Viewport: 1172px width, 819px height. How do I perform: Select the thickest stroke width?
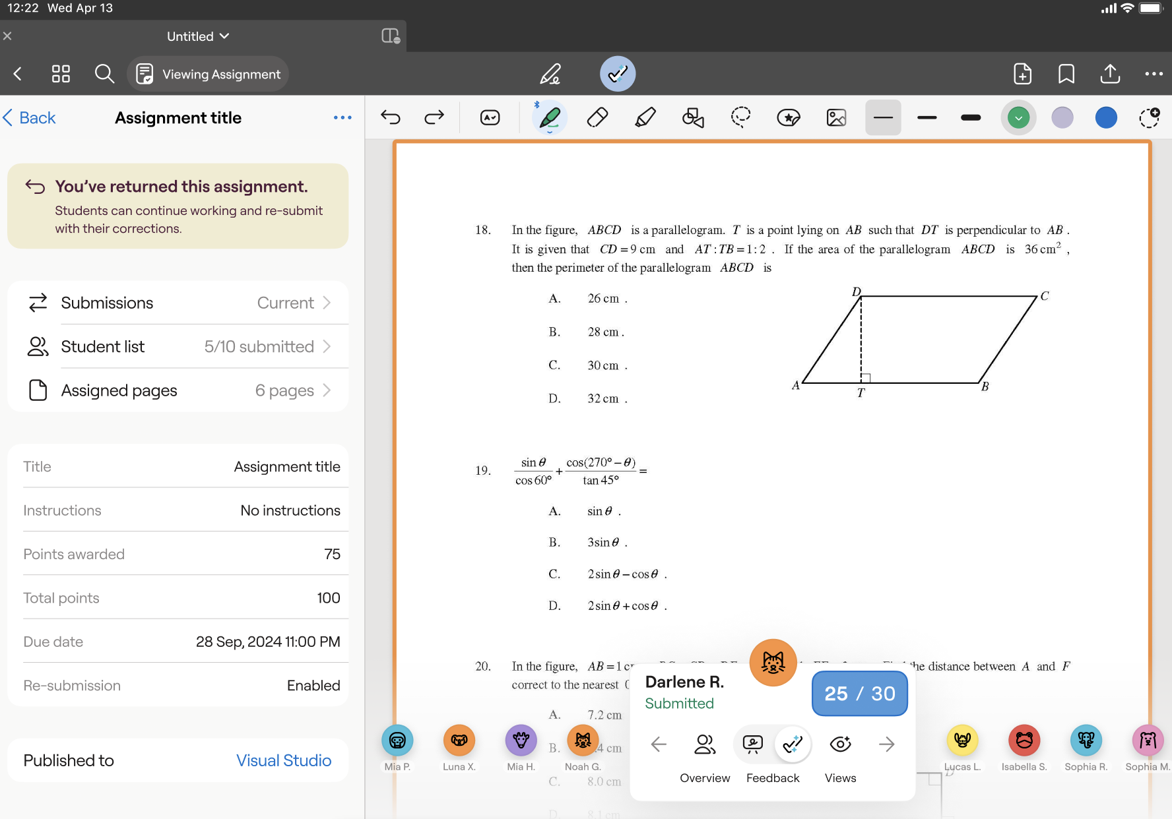[971, 118]
